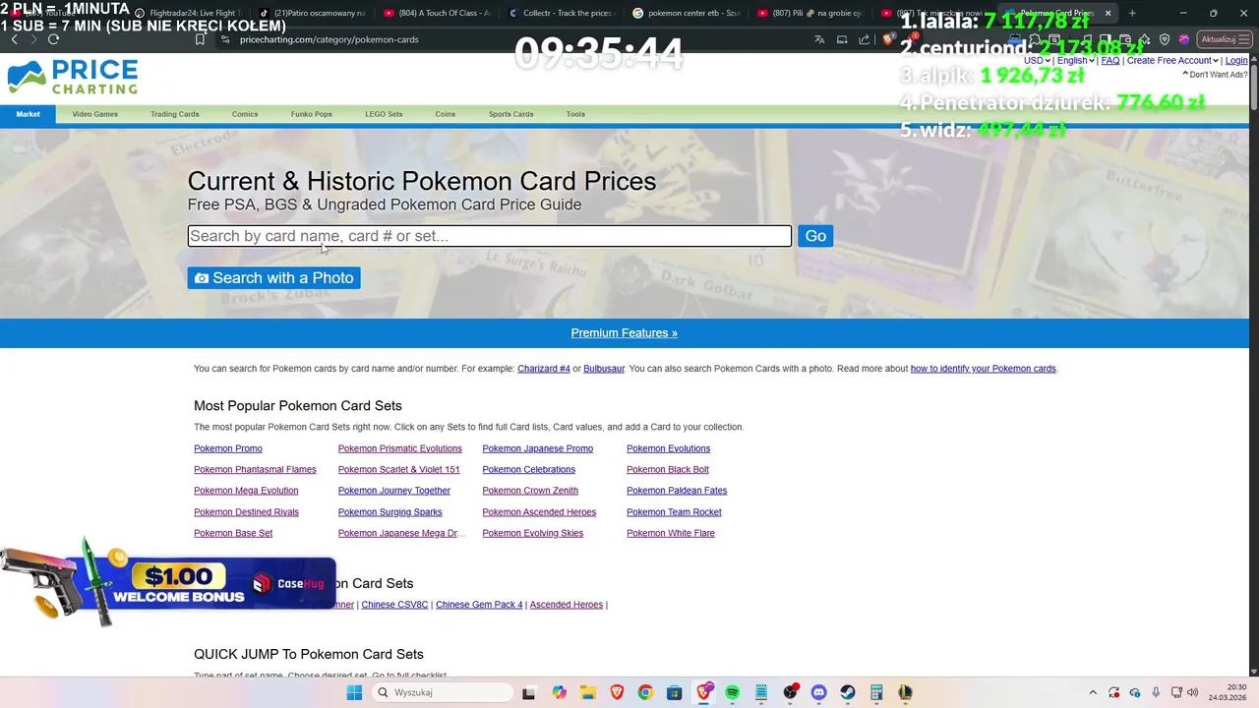Open File Explorer from the taskbar
1259x708 pixels.
[587, 692]
